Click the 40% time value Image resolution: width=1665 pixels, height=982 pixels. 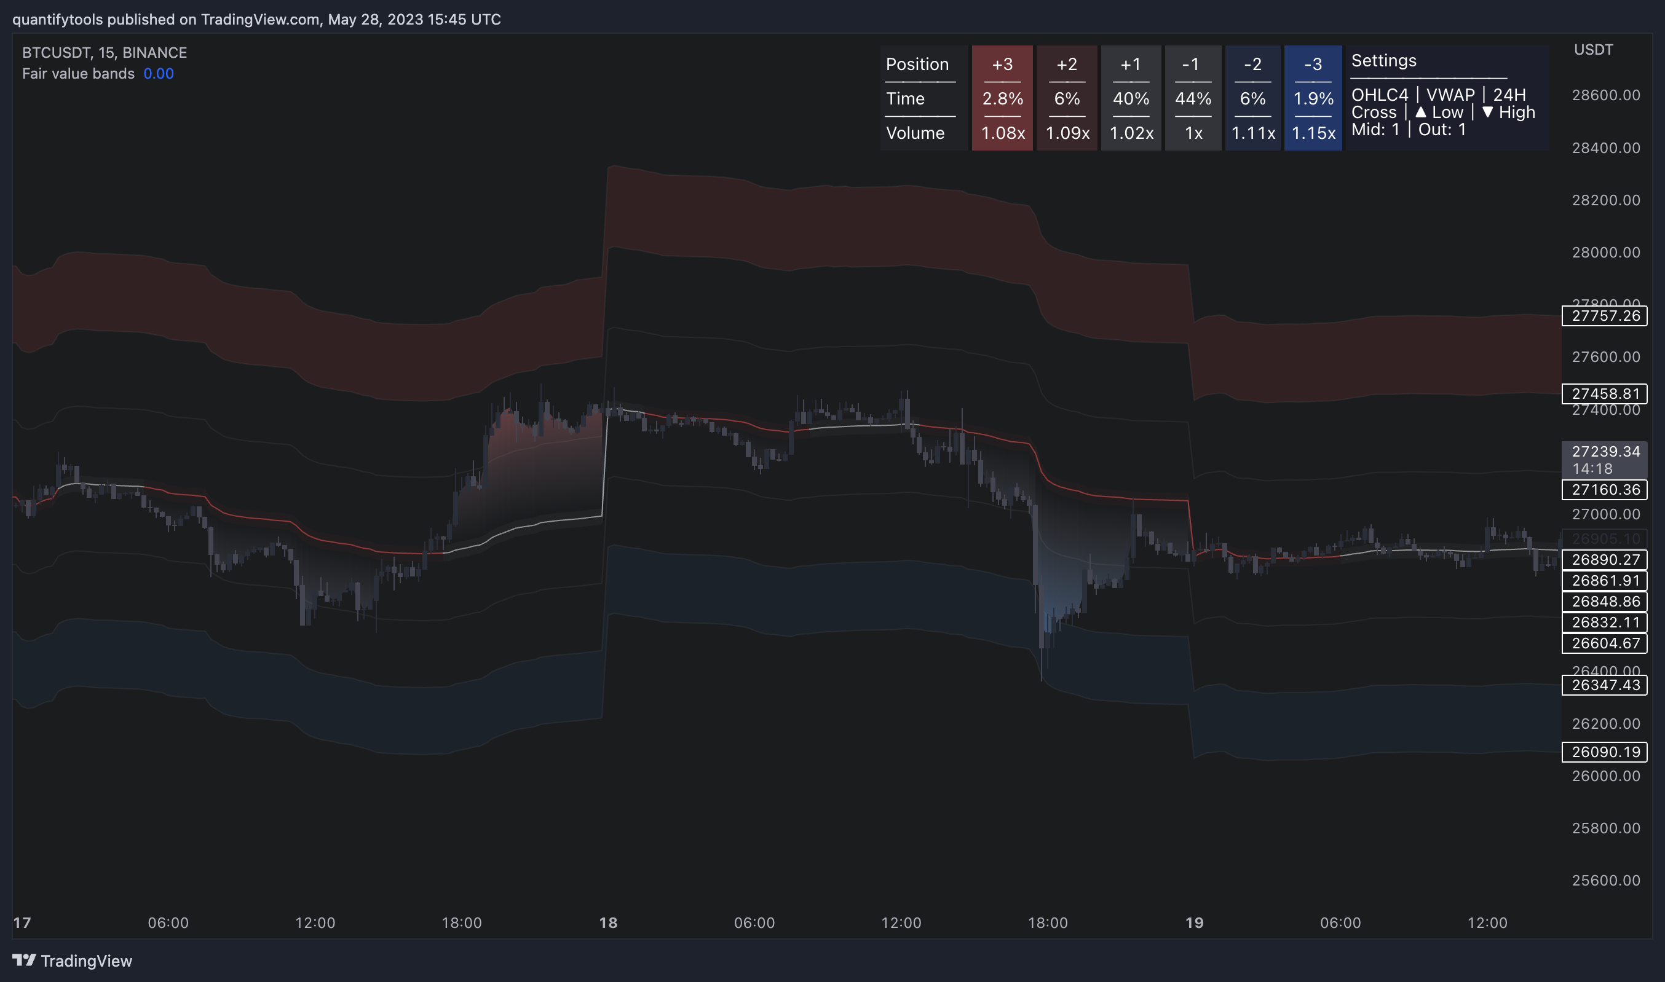pos(1131,98)
